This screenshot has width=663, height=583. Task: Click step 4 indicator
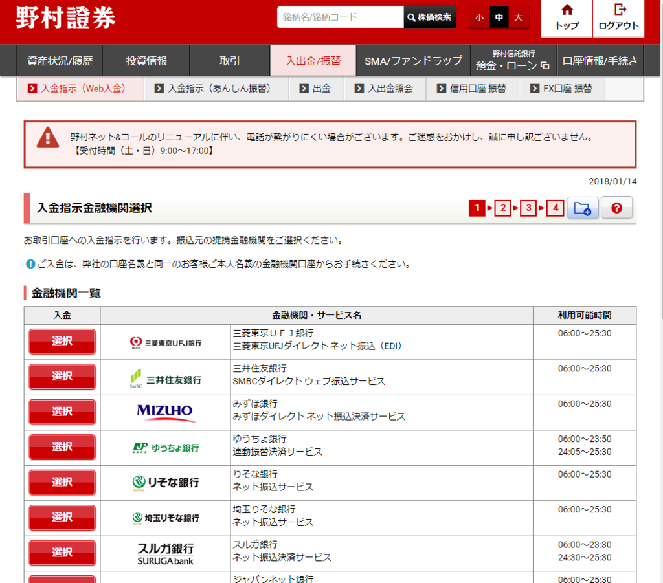[x=555, y=208]
